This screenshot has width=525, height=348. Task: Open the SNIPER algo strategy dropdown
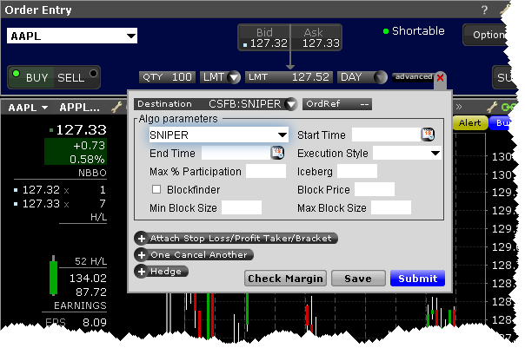tap(282, 135)
